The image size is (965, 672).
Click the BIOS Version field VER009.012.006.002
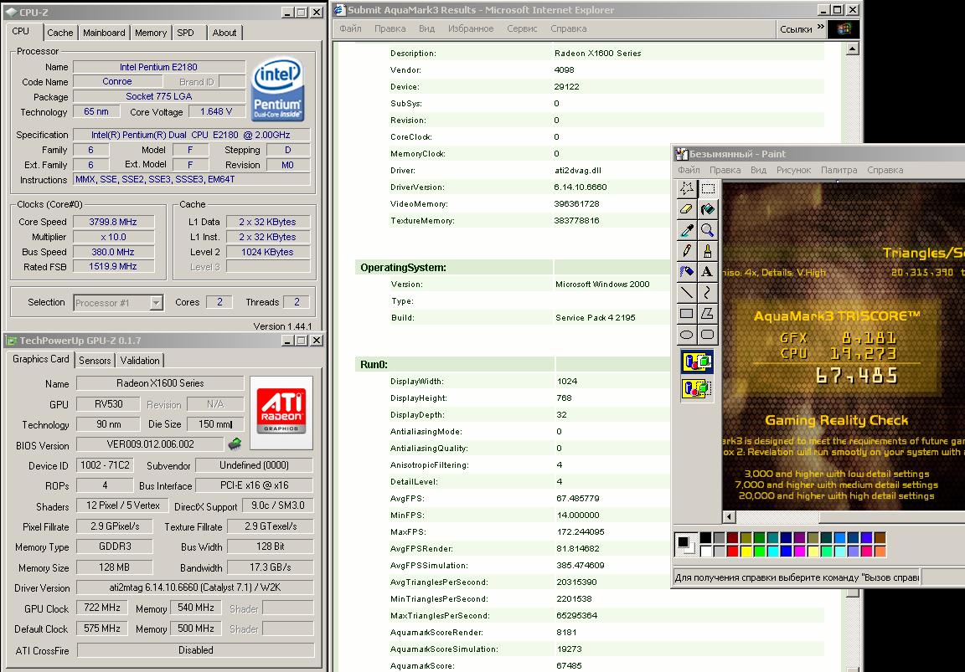coord(150,444)
